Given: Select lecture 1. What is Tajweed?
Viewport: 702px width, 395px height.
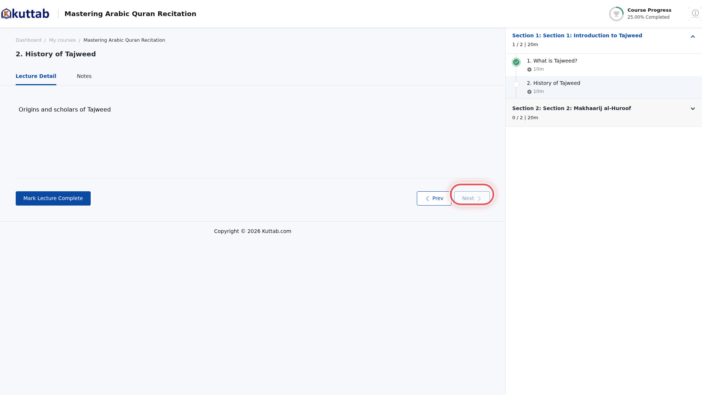Looking at the screenshot, I should (x=552, y=61).
